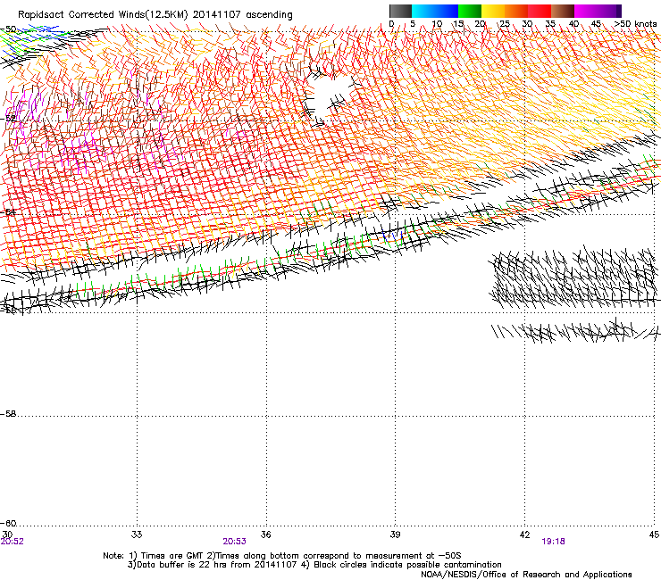
Task: Click the gray 0-5 knots legend swatch
Action: (x=401, y=11)
